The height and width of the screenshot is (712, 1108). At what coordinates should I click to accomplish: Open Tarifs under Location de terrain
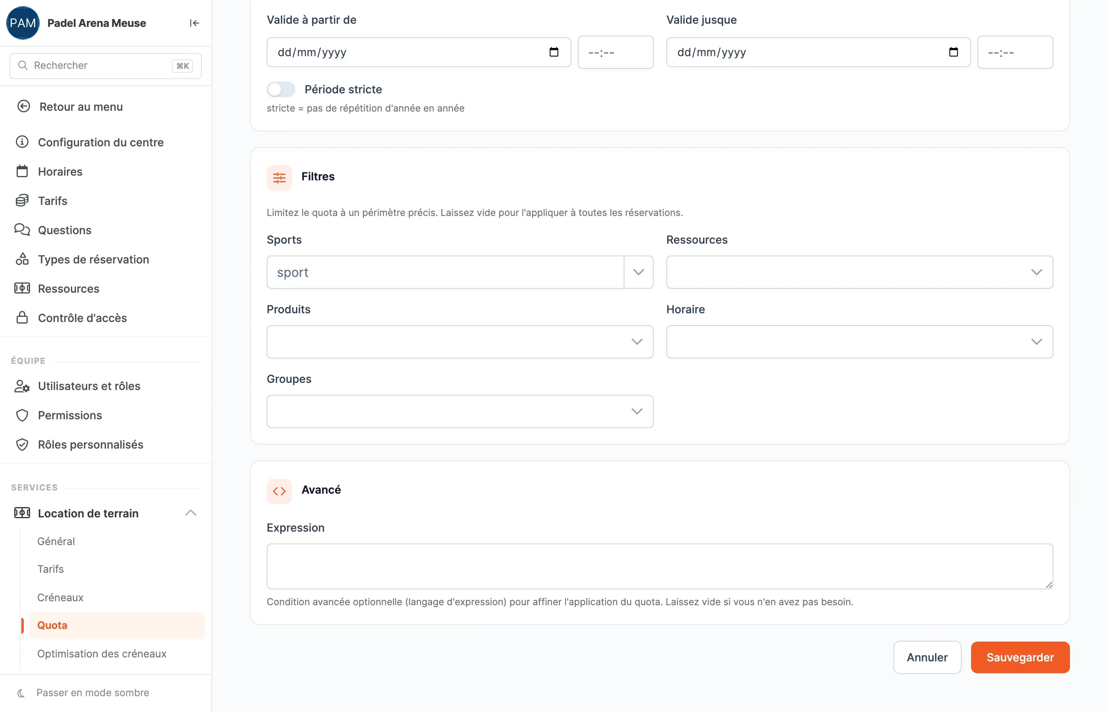coord(50,569)
